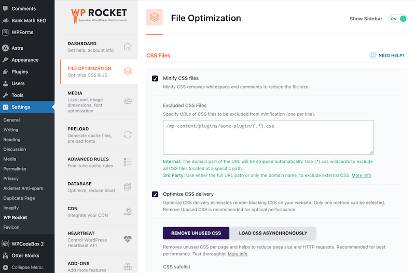This screenshot has height=273, width=415.
Task: Click the CSS safelist label
Action: click(x=176, y=267)
